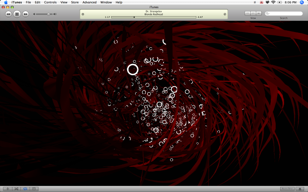Open Spotlight search in the menu bar
The width and height of the screenshot is (308, 192).
point(302,3)
